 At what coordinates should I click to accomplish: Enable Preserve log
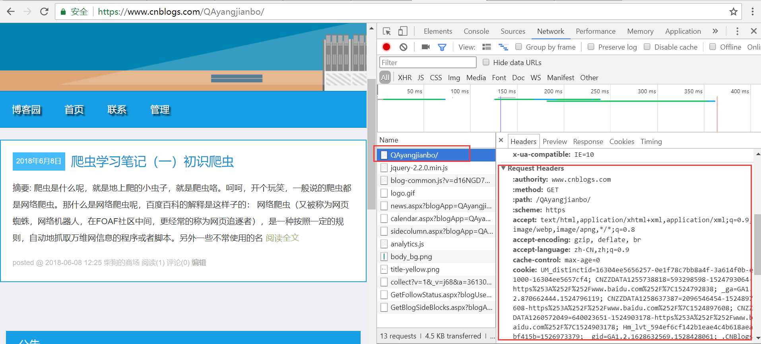tap(591, 47)
